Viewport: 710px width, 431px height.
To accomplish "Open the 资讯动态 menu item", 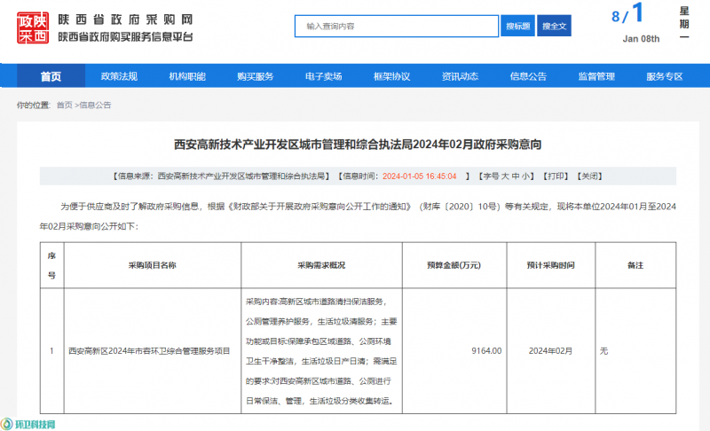I will pos(460,76).
